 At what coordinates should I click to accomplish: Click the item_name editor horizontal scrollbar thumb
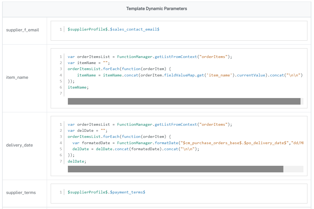(184, 101)
